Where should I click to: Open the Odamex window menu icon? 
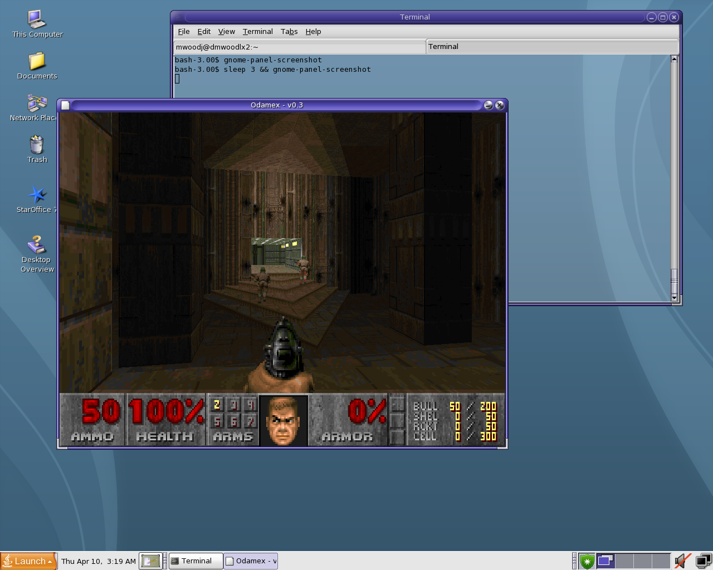(x=65, y=105)
